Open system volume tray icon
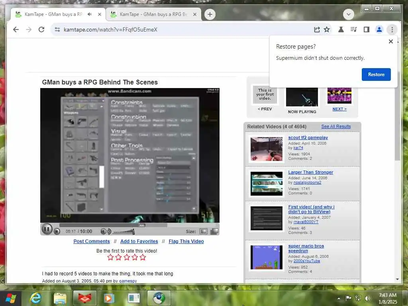This screenshot has height=306, width=408. click(368, 298)
